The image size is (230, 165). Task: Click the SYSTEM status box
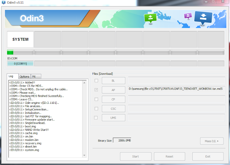pyautogui.click(x=20, y=39)
